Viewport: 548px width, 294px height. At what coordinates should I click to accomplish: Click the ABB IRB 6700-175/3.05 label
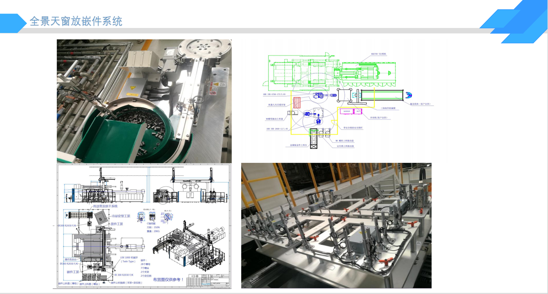point(274,94)
